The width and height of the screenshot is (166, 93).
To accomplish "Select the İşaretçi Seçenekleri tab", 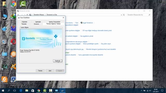I will click(54, 22).
